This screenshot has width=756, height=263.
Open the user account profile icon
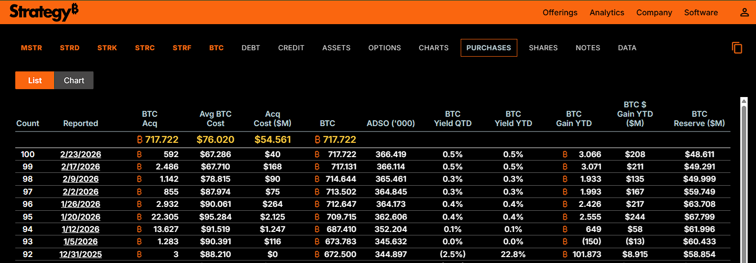click(x=744, y=13)
